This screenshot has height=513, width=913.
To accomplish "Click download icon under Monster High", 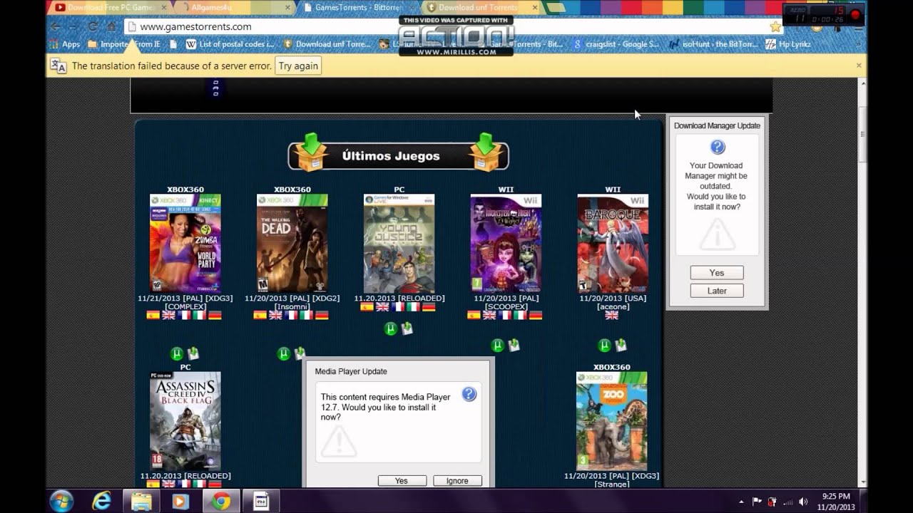I will click(x=514, y=346).
